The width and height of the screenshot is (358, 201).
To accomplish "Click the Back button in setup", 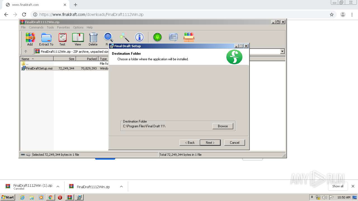I will point(190,143).
